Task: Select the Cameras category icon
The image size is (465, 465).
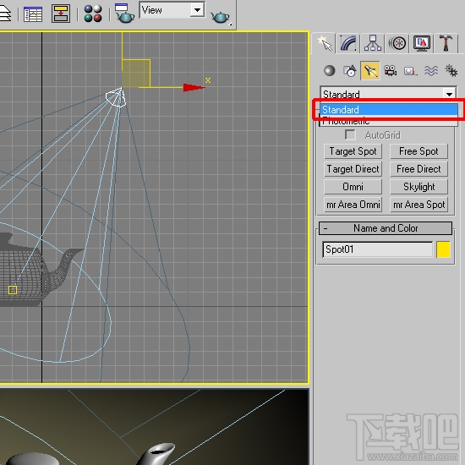Action: pos(391,70)
